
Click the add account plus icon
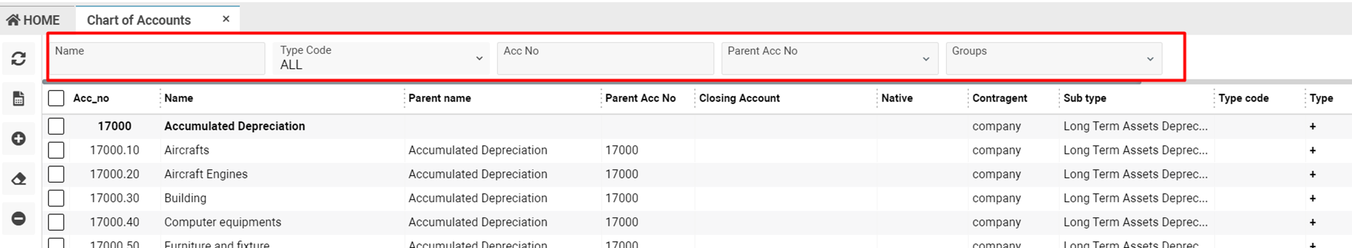point(18,139)
